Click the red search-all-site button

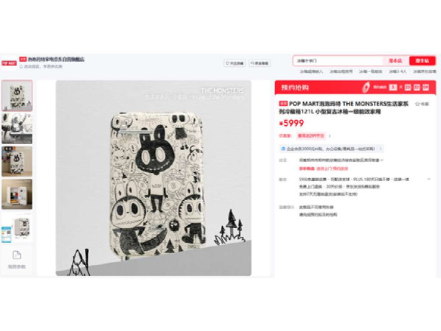(x=422, y=61)
